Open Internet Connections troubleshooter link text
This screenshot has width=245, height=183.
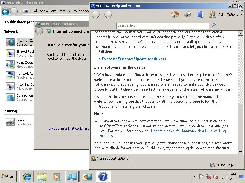point(25,41)
